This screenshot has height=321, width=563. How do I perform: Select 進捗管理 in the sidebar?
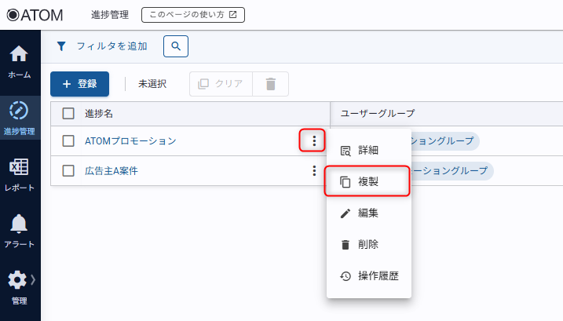(20, 118)
